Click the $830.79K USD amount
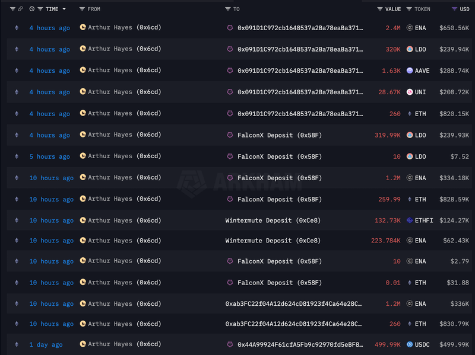475x355 pixels. pyautogui.click(x=454, y=324)
